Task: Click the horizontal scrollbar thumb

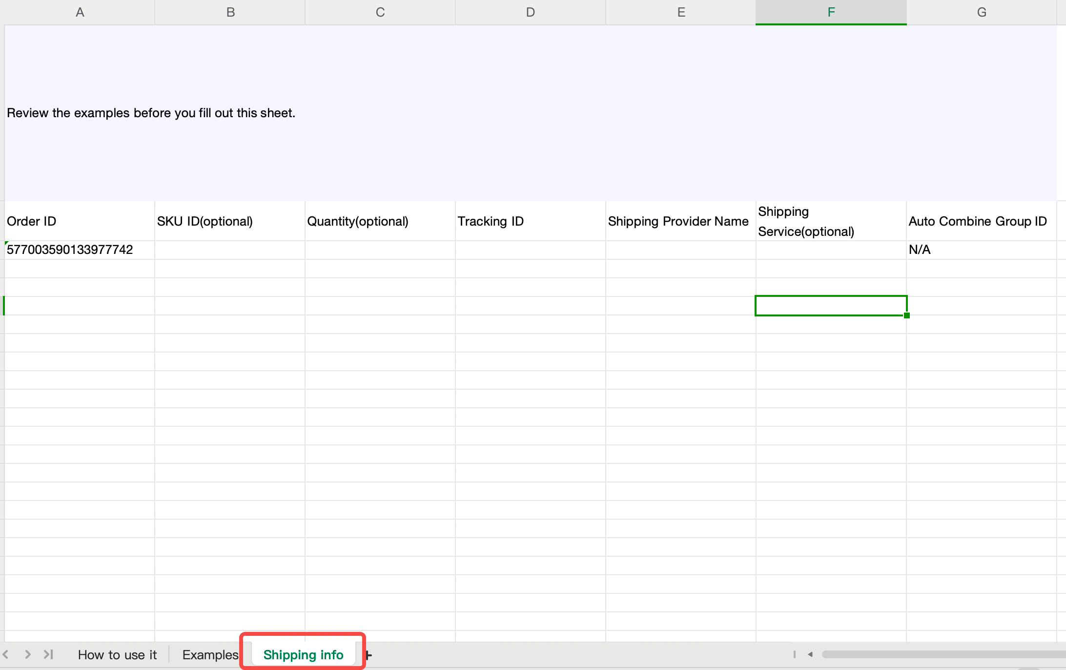Action: tap(942, 654)
